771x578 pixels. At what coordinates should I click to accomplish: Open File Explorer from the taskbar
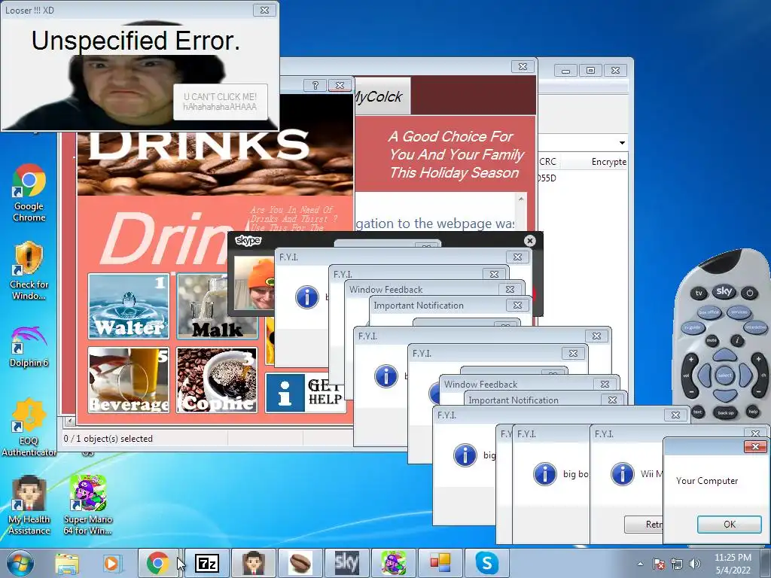click(x=67, y=563)
